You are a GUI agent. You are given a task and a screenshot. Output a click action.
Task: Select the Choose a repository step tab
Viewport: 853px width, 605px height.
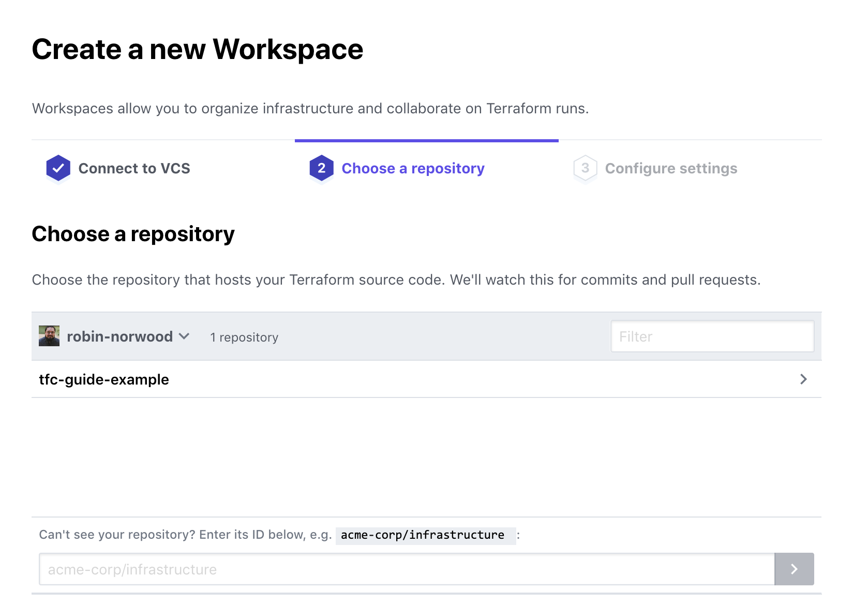[x=413, y=169]
